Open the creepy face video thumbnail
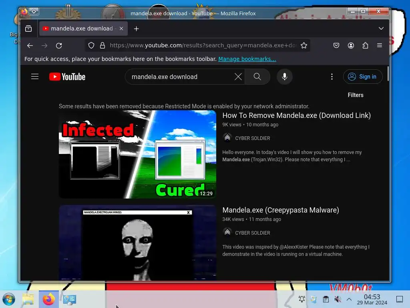Screen dimensions: 410x308 click(138, 243)
